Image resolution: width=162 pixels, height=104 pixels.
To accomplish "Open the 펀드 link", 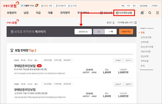I will (x=134, y=6).
